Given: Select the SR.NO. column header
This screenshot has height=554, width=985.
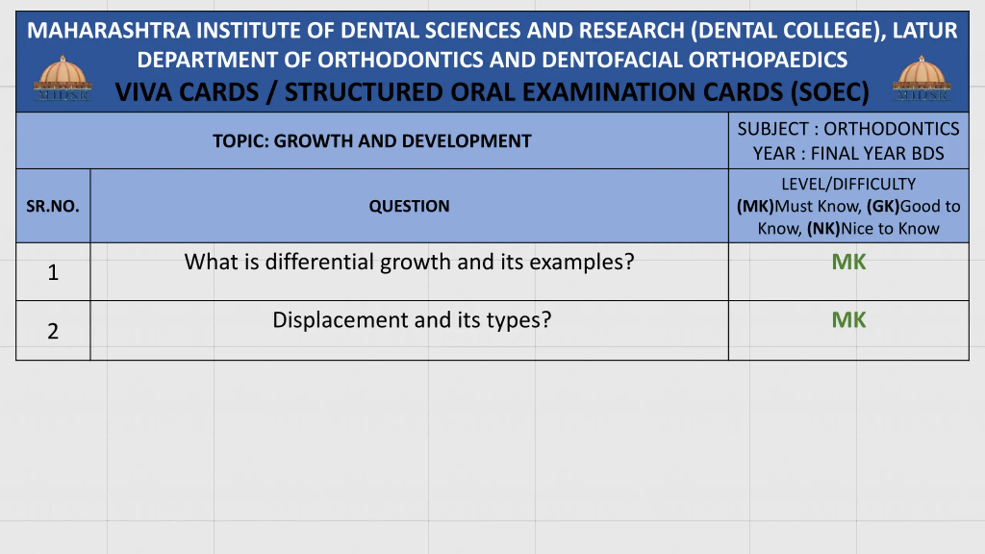Looking at the screenshot, I should click(x=53, y=206).
